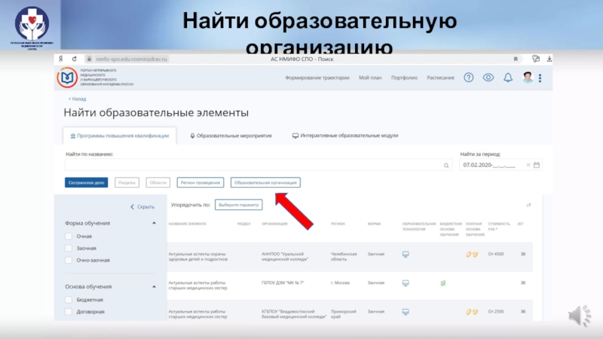Check the Очная checkbox
This screenshot has height=339, width=603.
[69, 237]
